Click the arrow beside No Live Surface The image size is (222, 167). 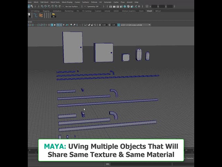click(x=63, y=6)
